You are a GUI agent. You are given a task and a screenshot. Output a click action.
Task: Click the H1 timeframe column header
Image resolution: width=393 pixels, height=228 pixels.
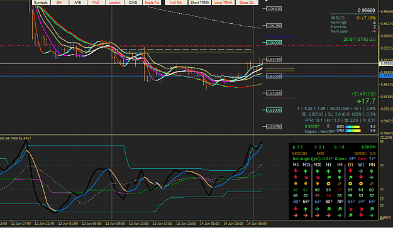(x=329, y=165)
